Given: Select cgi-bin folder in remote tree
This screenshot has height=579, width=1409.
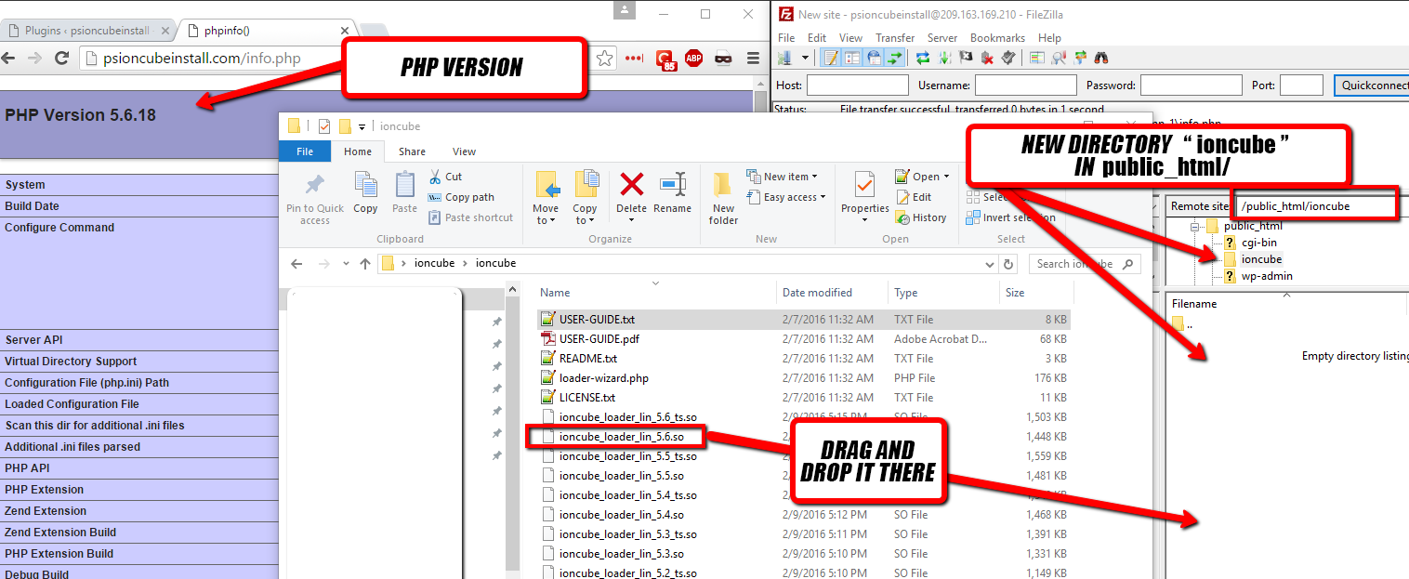Looking at the screenshot, I should (1258, 243).
